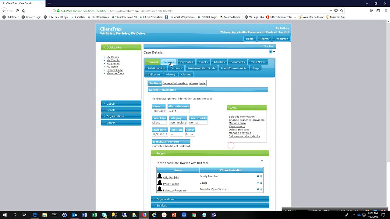
Task: Click the pin icon beside Case Details
Action: click(x=270, y=52)
